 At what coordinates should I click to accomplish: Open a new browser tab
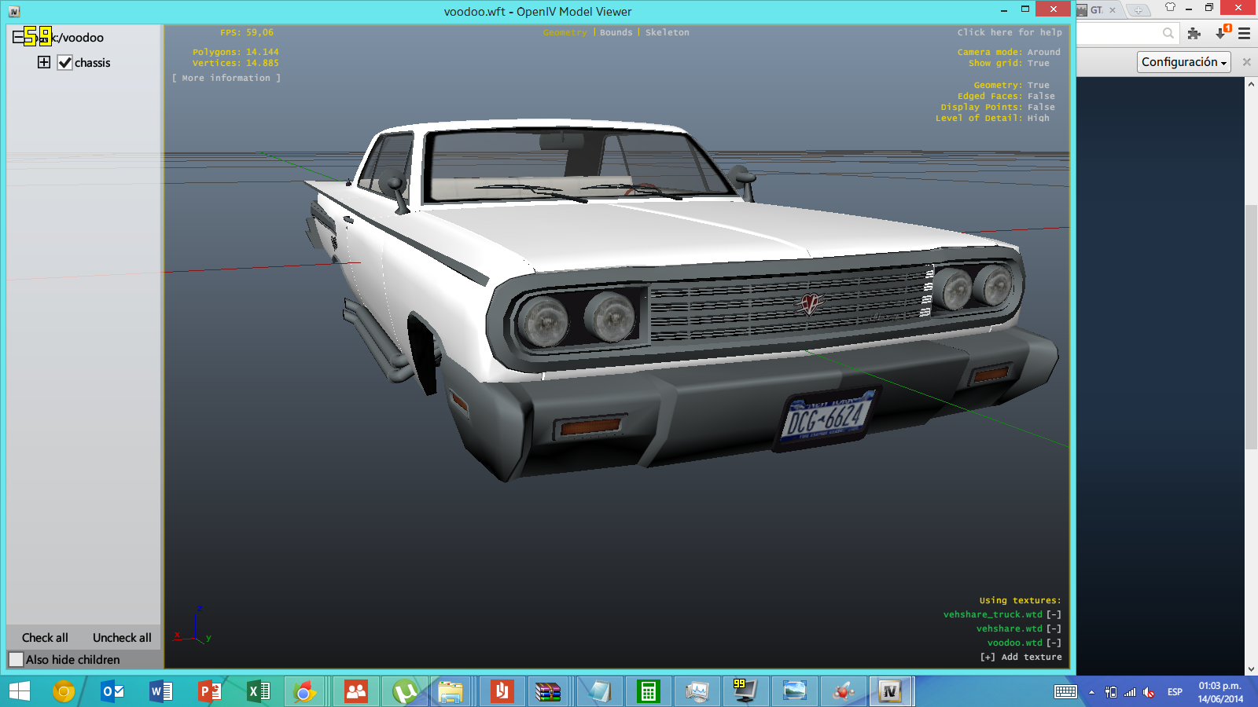(1138, 10)
